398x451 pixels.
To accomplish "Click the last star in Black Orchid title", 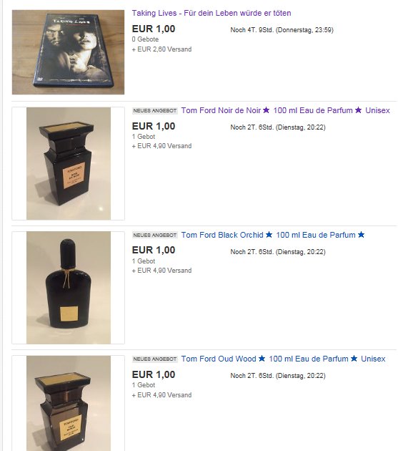I will coord(362,234).
